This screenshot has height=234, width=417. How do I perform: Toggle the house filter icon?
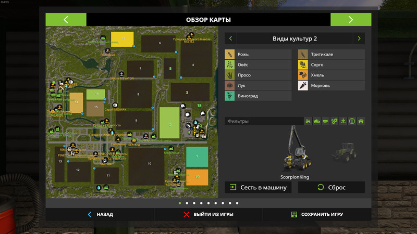[x=360, y=121]
